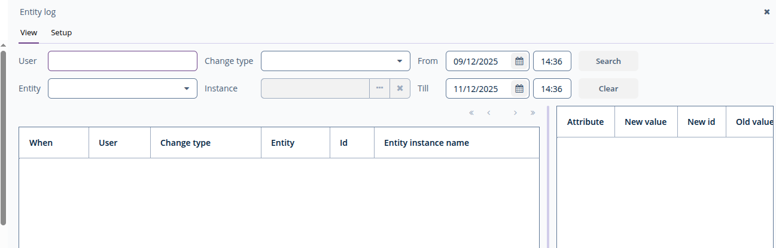This screenshot has height=248, width=776.
Task: Switch to the Setup tab
Action: [x=61, y=33]
